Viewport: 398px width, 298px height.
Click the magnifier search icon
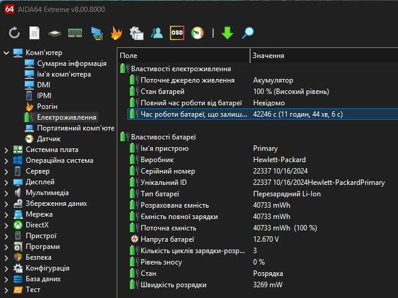[x=248, y=33]
